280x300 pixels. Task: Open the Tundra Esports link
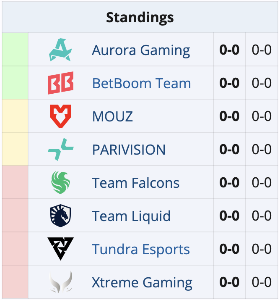pos(141,250)
